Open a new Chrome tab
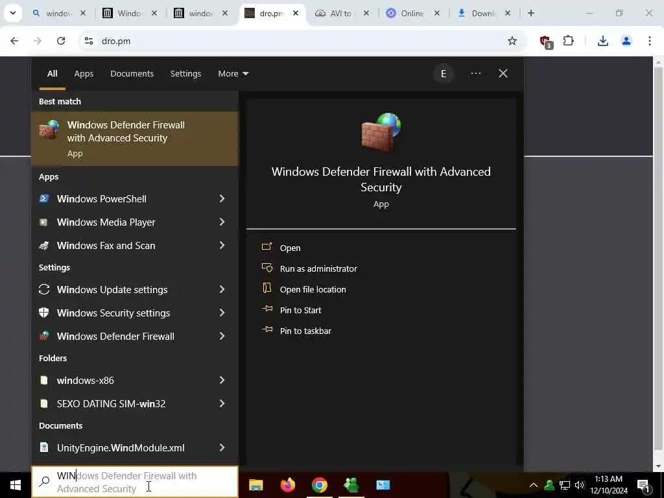The image size is (664, 498). coord(530,13)
